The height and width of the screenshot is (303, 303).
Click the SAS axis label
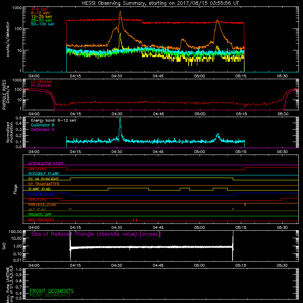click(x=4, y=246)
